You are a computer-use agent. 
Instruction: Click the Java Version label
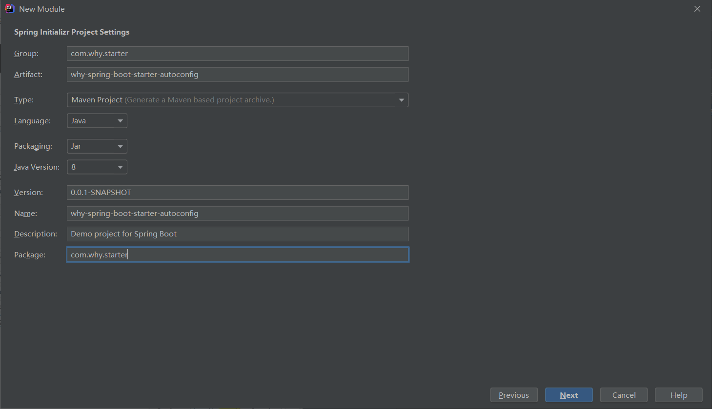pos(37,167)
